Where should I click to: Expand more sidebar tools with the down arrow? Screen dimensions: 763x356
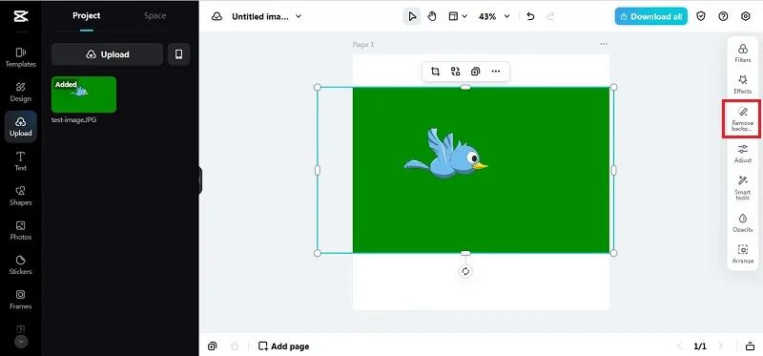(x=20, y=342)
